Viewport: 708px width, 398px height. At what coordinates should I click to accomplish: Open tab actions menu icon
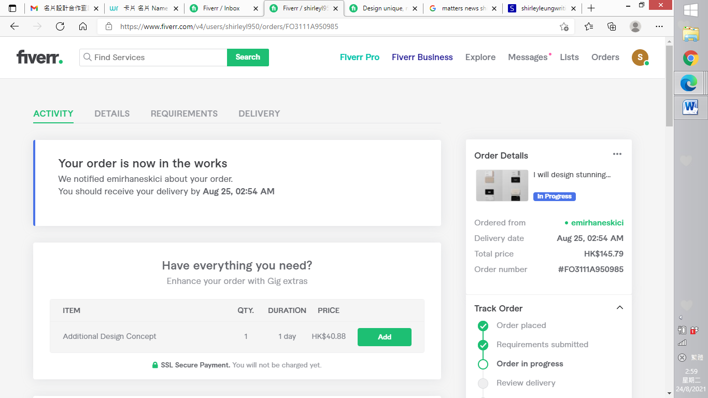(x=12, y=8)
